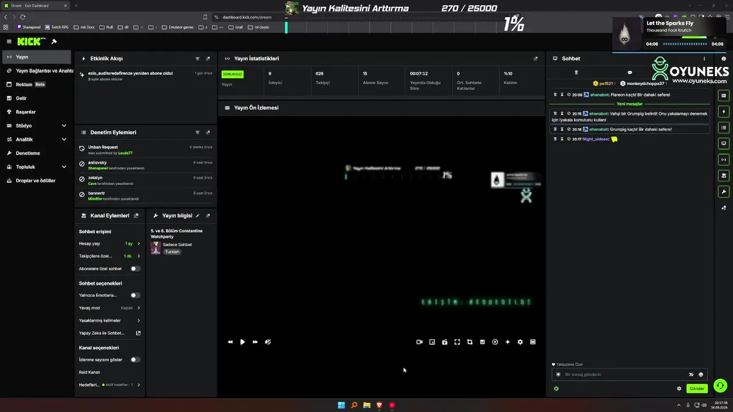Rewind the stream preview
This screenshot has width=733, height=412.
click(x=230, y=342)
